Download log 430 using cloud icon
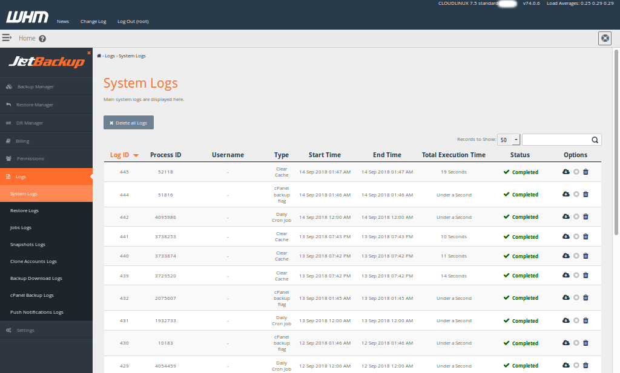620x373 pixels. (566, 343)
